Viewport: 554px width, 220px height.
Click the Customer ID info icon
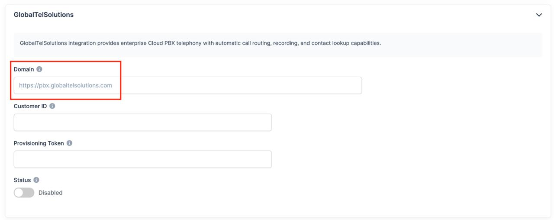pyautogui.click(x=52, y=106)
